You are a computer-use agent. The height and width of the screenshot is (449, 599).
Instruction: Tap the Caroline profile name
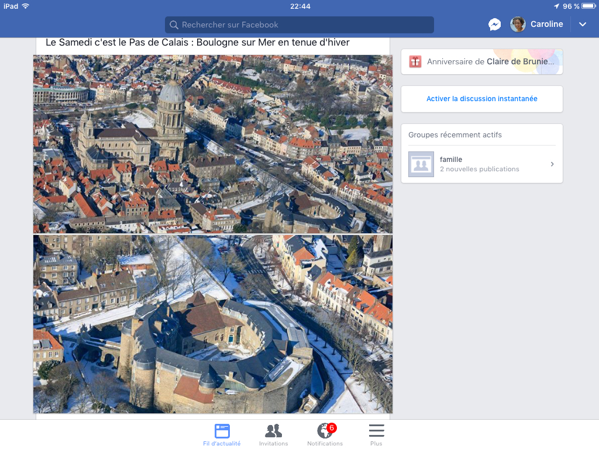point(546,25)
